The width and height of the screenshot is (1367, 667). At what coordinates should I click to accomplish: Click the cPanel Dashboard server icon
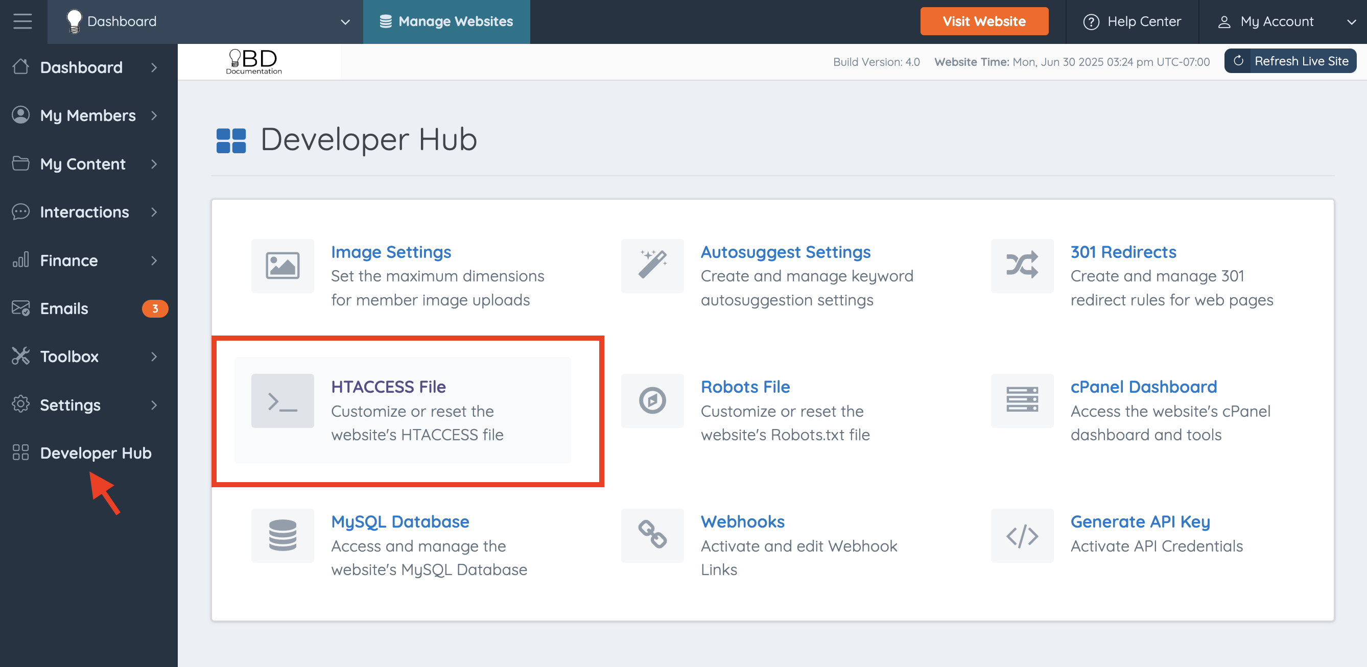[x=1022, y=400]
